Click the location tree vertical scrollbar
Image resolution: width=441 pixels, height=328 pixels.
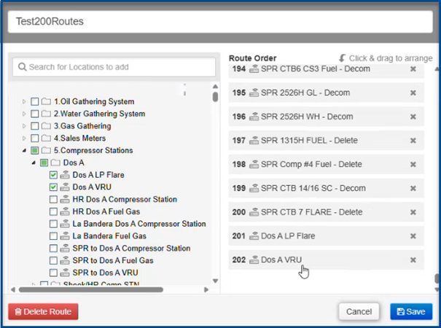215,182
